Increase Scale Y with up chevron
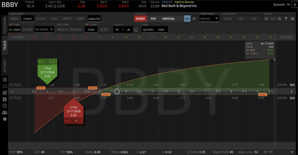This screenshot has height=155, width=298. (x=129, y=30)
